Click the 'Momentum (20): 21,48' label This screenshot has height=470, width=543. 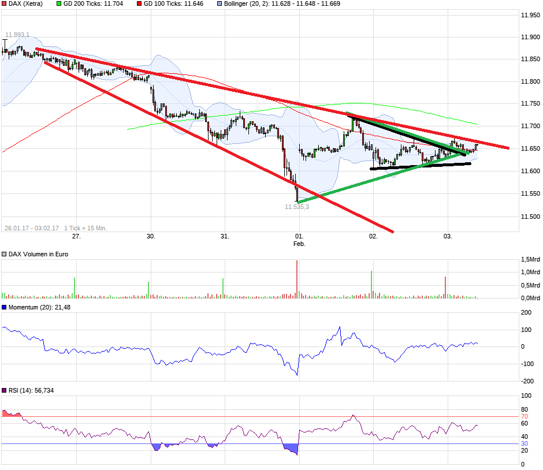click(x=39, y=307)
